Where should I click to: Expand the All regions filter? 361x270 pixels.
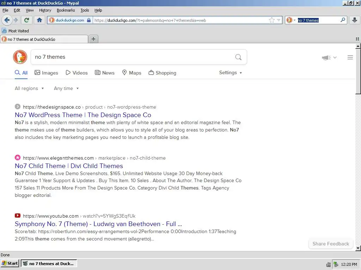click(29, 88)
